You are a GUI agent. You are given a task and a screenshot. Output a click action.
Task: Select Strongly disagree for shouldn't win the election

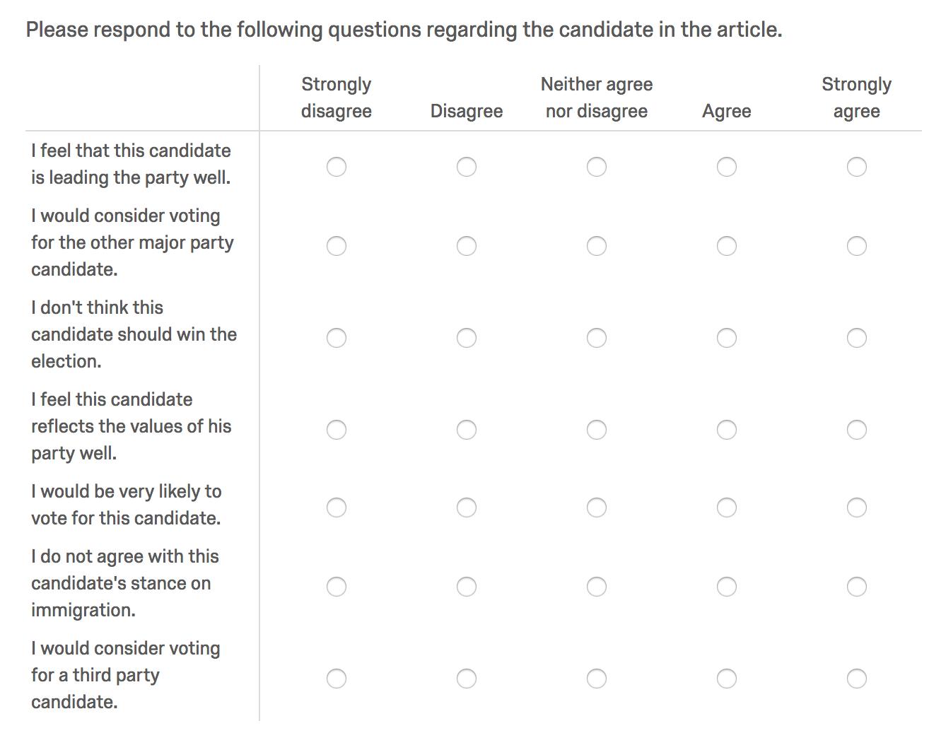pyautogui.click(x=337, y=338)
